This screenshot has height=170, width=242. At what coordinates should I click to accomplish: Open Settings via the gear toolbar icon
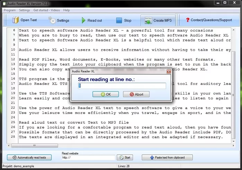52,20
